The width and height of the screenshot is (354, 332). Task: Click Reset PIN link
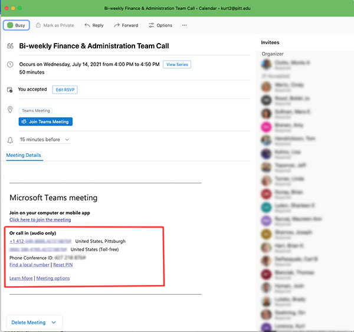pyautogui.click(x=63, y=265)
